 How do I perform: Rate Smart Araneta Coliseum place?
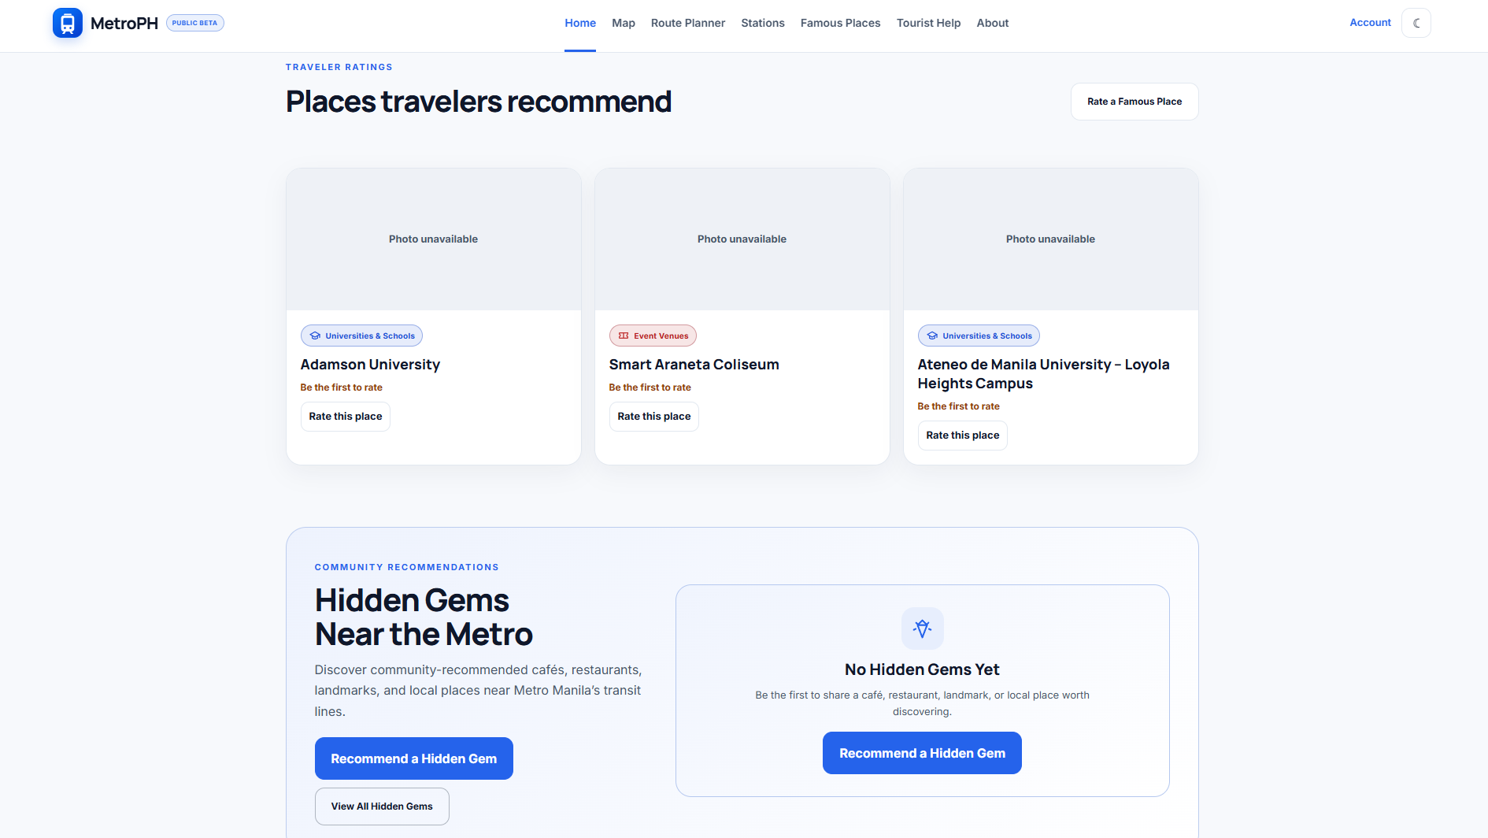click(x=654, y=417)
